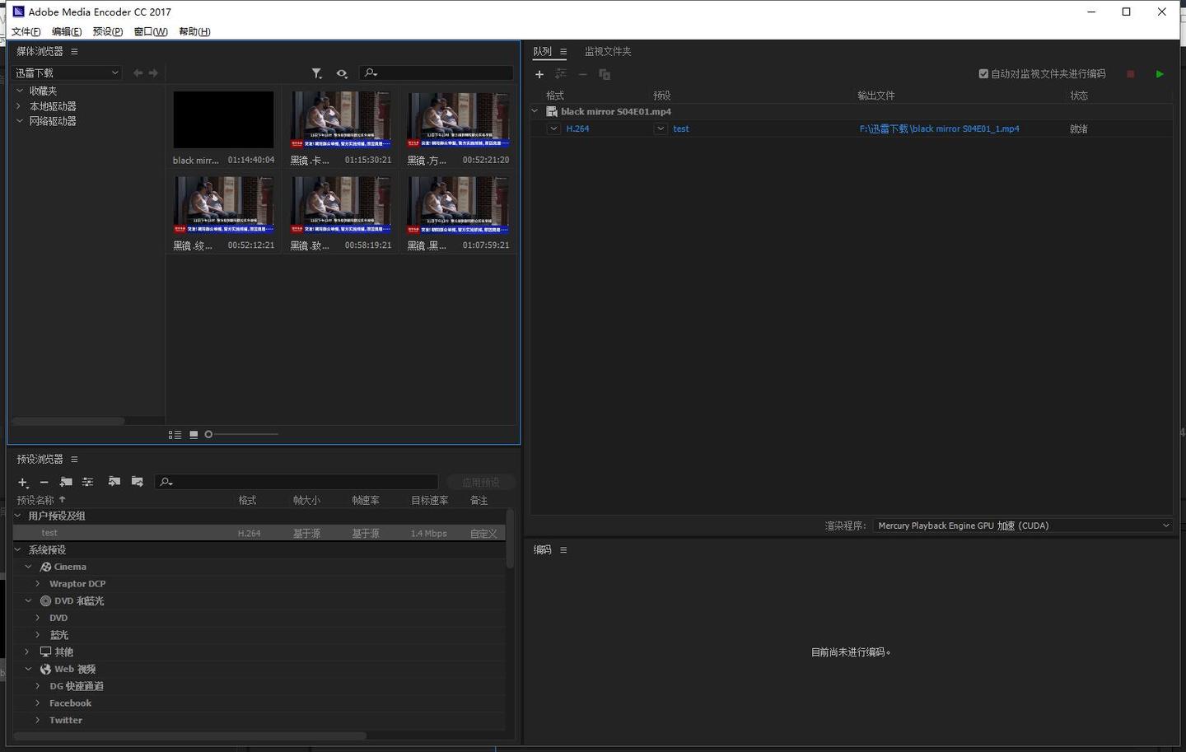Click the media browser search field
The width and height of the screenshot is (1186, 752).
437,73
